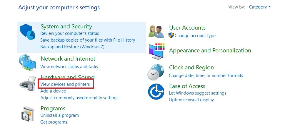Viewport: 290px width, 137px height.
Task: Click the User Accounts people icon
Action: [156, 32]
